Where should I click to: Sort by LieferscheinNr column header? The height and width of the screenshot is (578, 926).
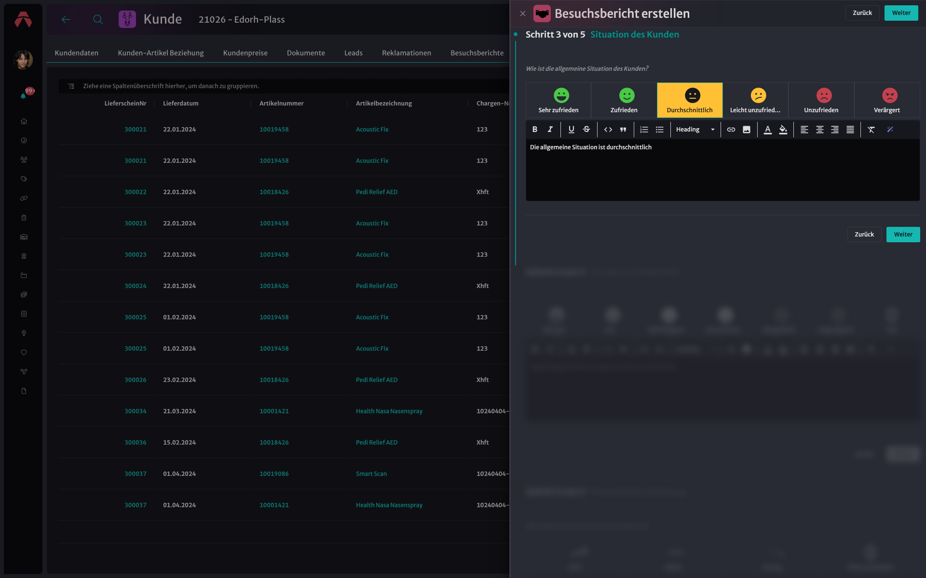click(x=125, y=104)
